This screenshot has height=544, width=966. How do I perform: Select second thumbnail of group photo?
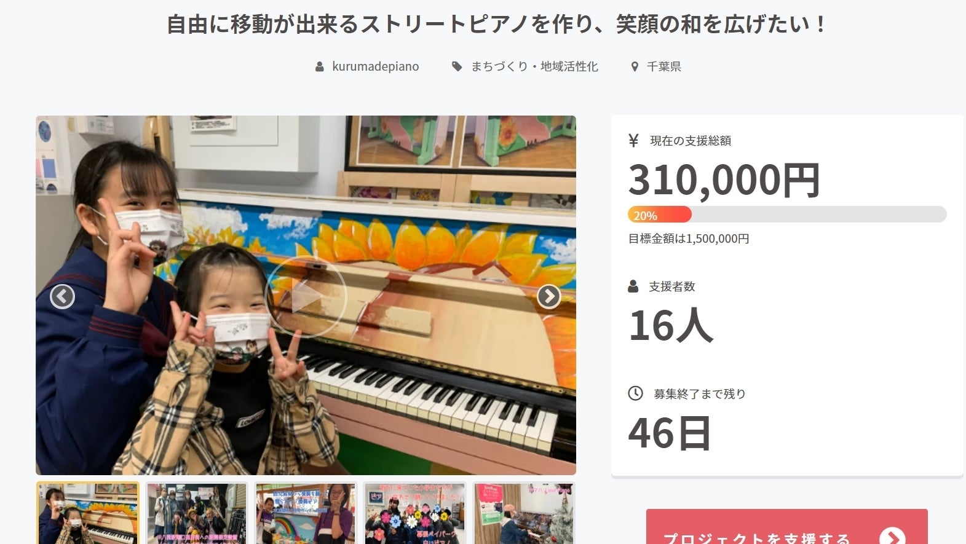(197, 513)
